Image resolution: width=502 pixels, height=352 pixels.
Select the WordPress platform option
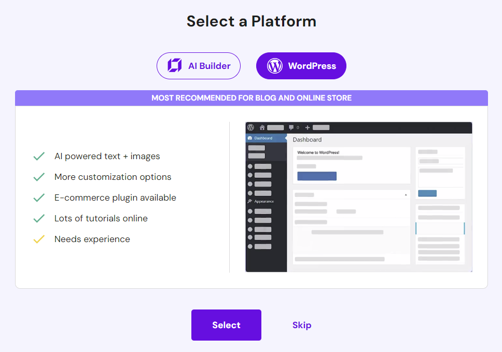[301, 66]
